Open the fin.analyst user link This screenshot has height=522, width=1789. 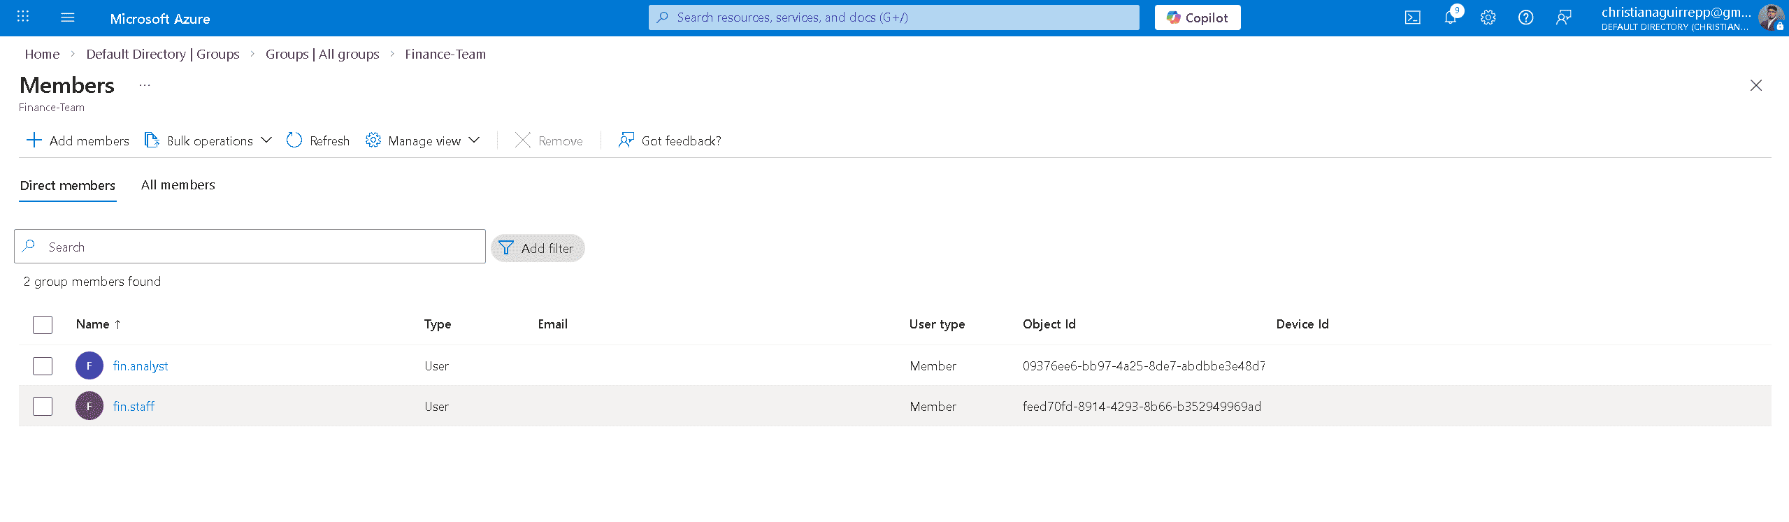(141, 365)
